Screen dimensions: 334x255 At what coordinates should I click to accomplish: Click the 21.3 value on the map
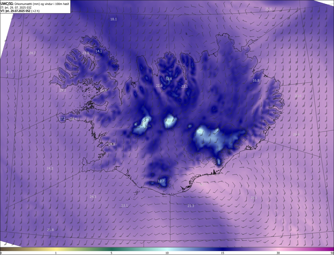(191, 206)
